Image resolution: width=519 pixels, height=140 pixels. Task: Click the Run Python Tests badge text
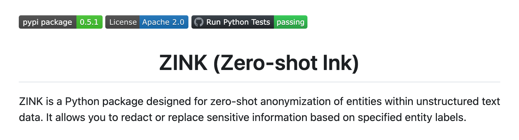(238, 22)
